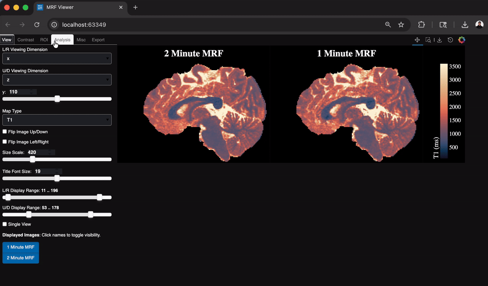Save the plot using the download icon
Screen dimensions: 488x286
tap(439, 40)
